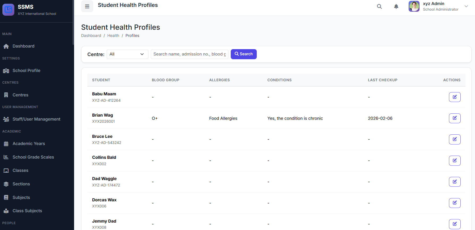Open edit for Dad Waggle's profile
Viewport: 475px width, 230px height.
[455, 182]
